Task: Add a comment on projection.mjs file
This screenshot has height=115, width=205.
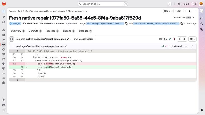Action: tap(186, 46)
